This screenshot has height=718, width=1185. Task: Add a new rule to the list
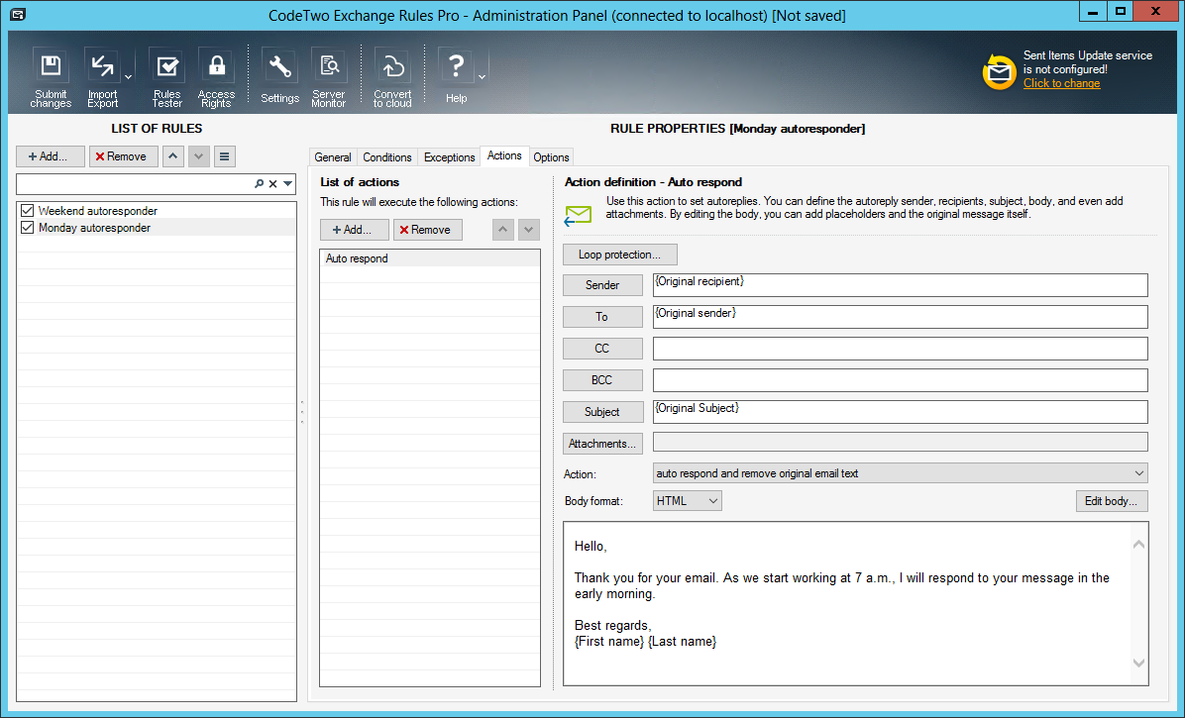(50, 156)
